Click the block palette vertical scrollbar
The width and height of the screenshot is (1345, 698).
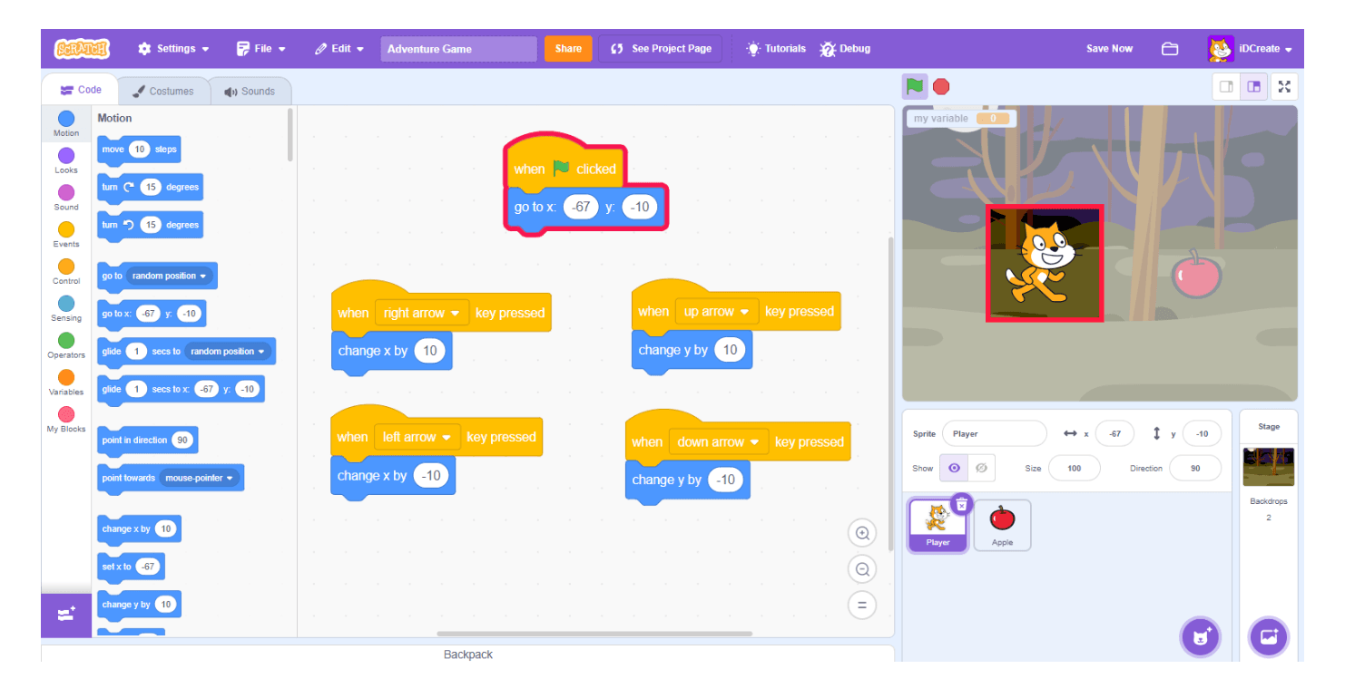290,134
